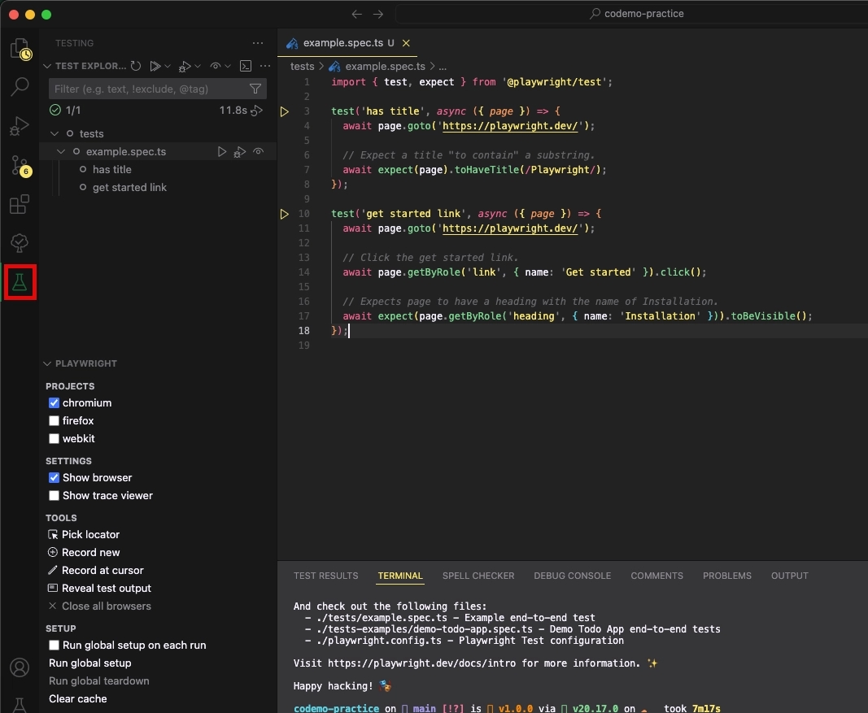Click the rerun last run icon beside 11.8s

coord(256,111)
